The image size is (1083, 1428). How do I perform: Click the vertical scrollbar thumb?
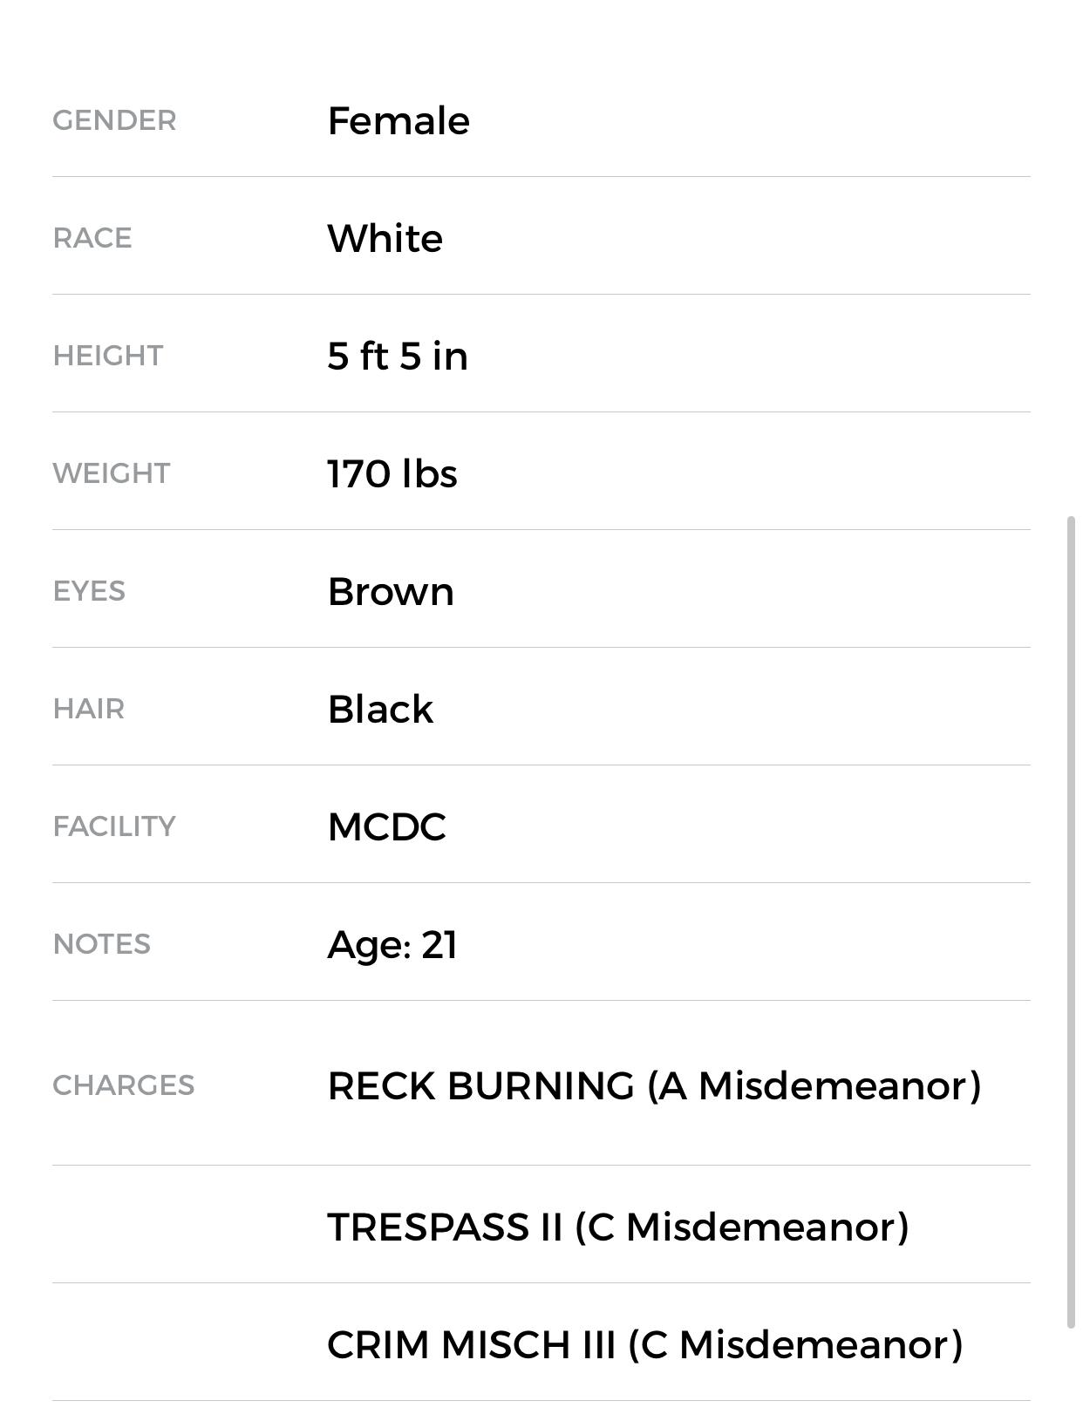click(1071, 921)
